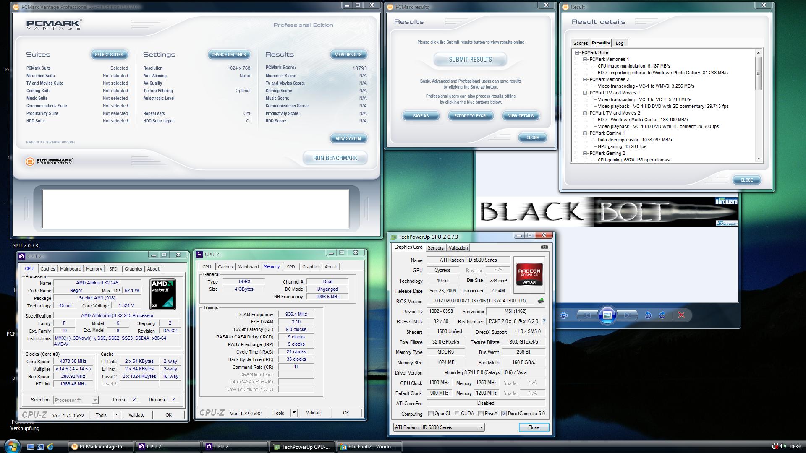Click VIEW DETAILS in PCMark results
The image size is (806, 453).
click(x=521, y=116)
